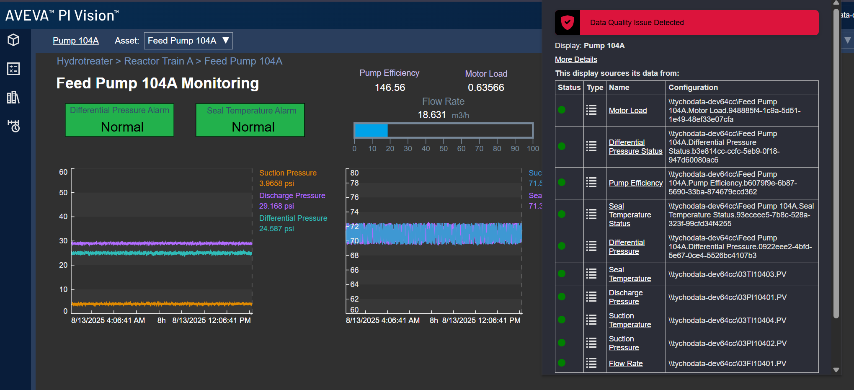Click the Pump 104A display name link
Image resolution: width=854 pixels, height=390 pixels.
(76, 41)
